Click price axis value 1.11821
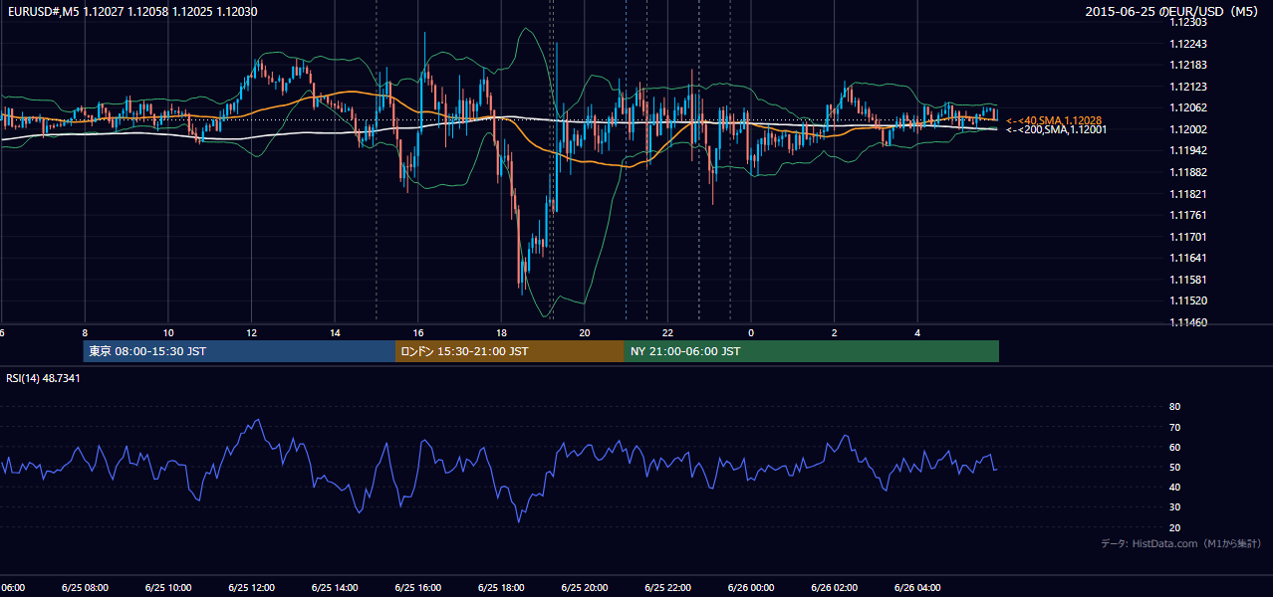 (x=1188, y=194)
